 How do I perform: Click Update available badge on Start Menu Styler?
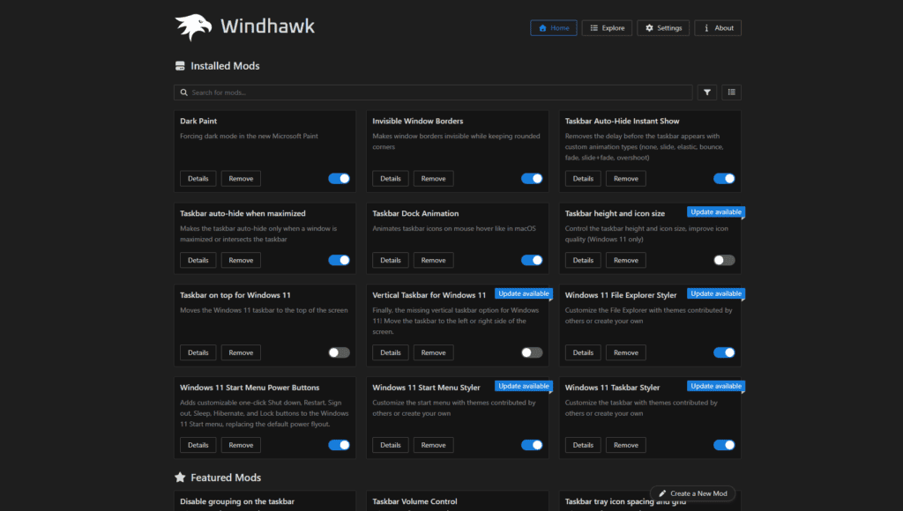(524, 386)
